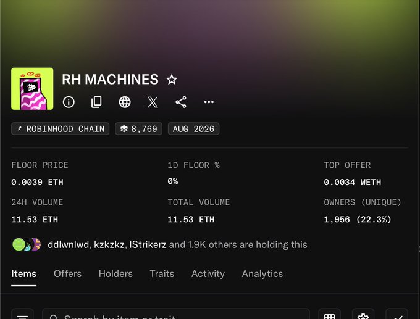Open the three-dot more options menu
Image resolution: width=420 pixels, height=319 pixels.
pos(209,102)
